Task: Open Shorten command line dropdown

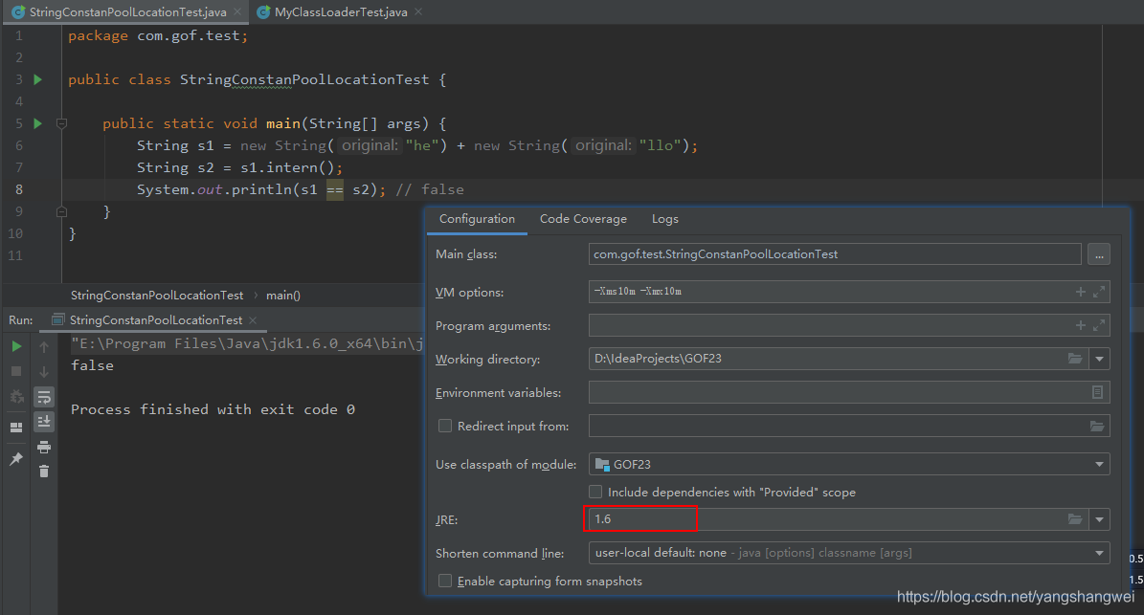Action: (x=1099, y=553)
